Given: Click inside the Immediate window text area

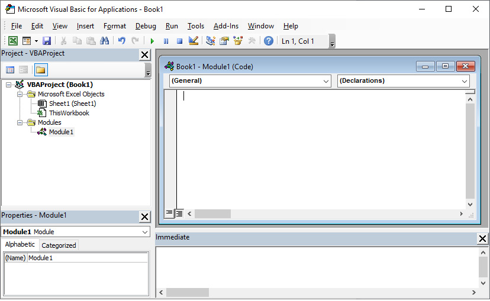Looking at the screenshot, I should (317, 267).
